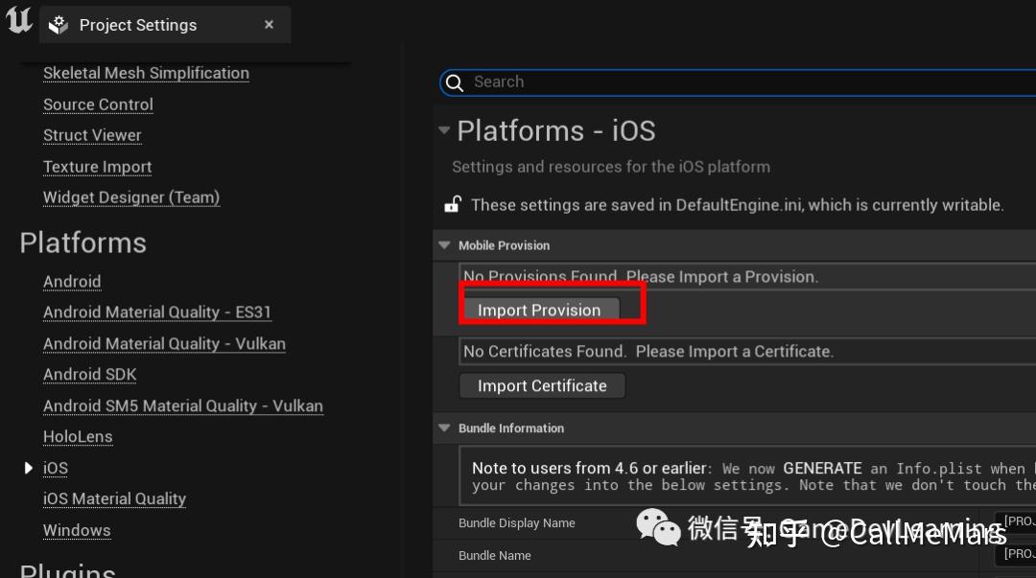Viewport: 1036px width, 578px height.
Task: Open iOS Material Quality settings
Action: (114, 498)
